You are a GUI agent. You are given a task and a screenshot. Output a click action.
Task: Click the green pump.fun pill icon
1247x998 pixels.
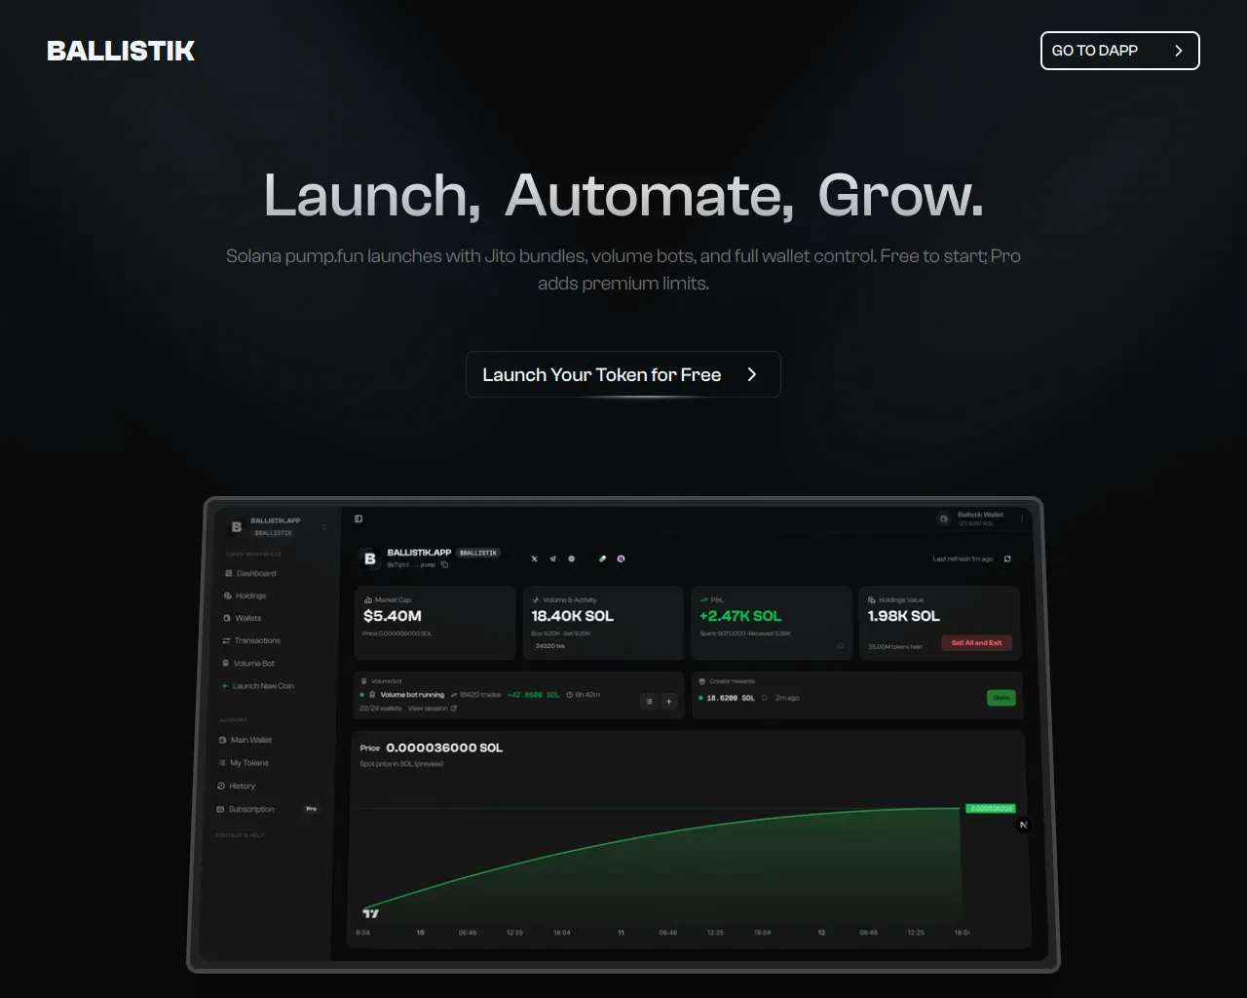tap(602, 558)
